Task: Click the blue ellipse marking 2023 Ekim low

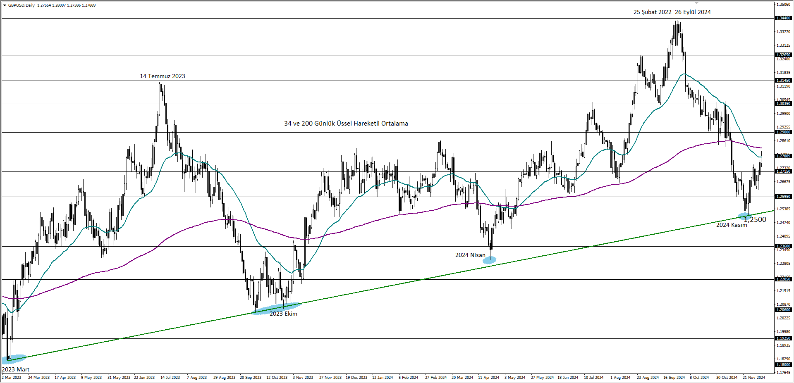Action: click(276, 308)
